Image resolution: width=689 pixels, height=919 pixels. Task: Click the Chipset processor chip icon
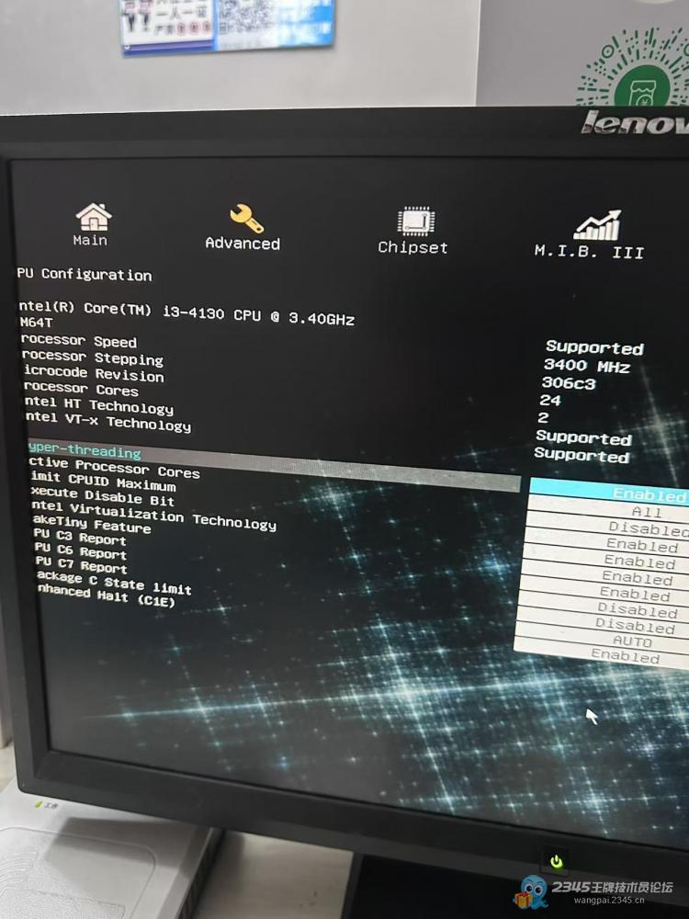(x=415, y=221)
